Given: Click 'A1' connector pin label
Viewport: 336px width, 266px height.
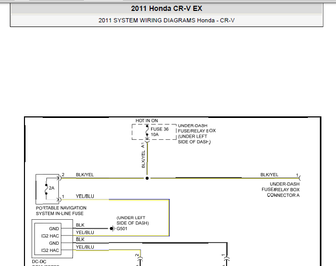Looking at the screenshot, I should 143,145.
